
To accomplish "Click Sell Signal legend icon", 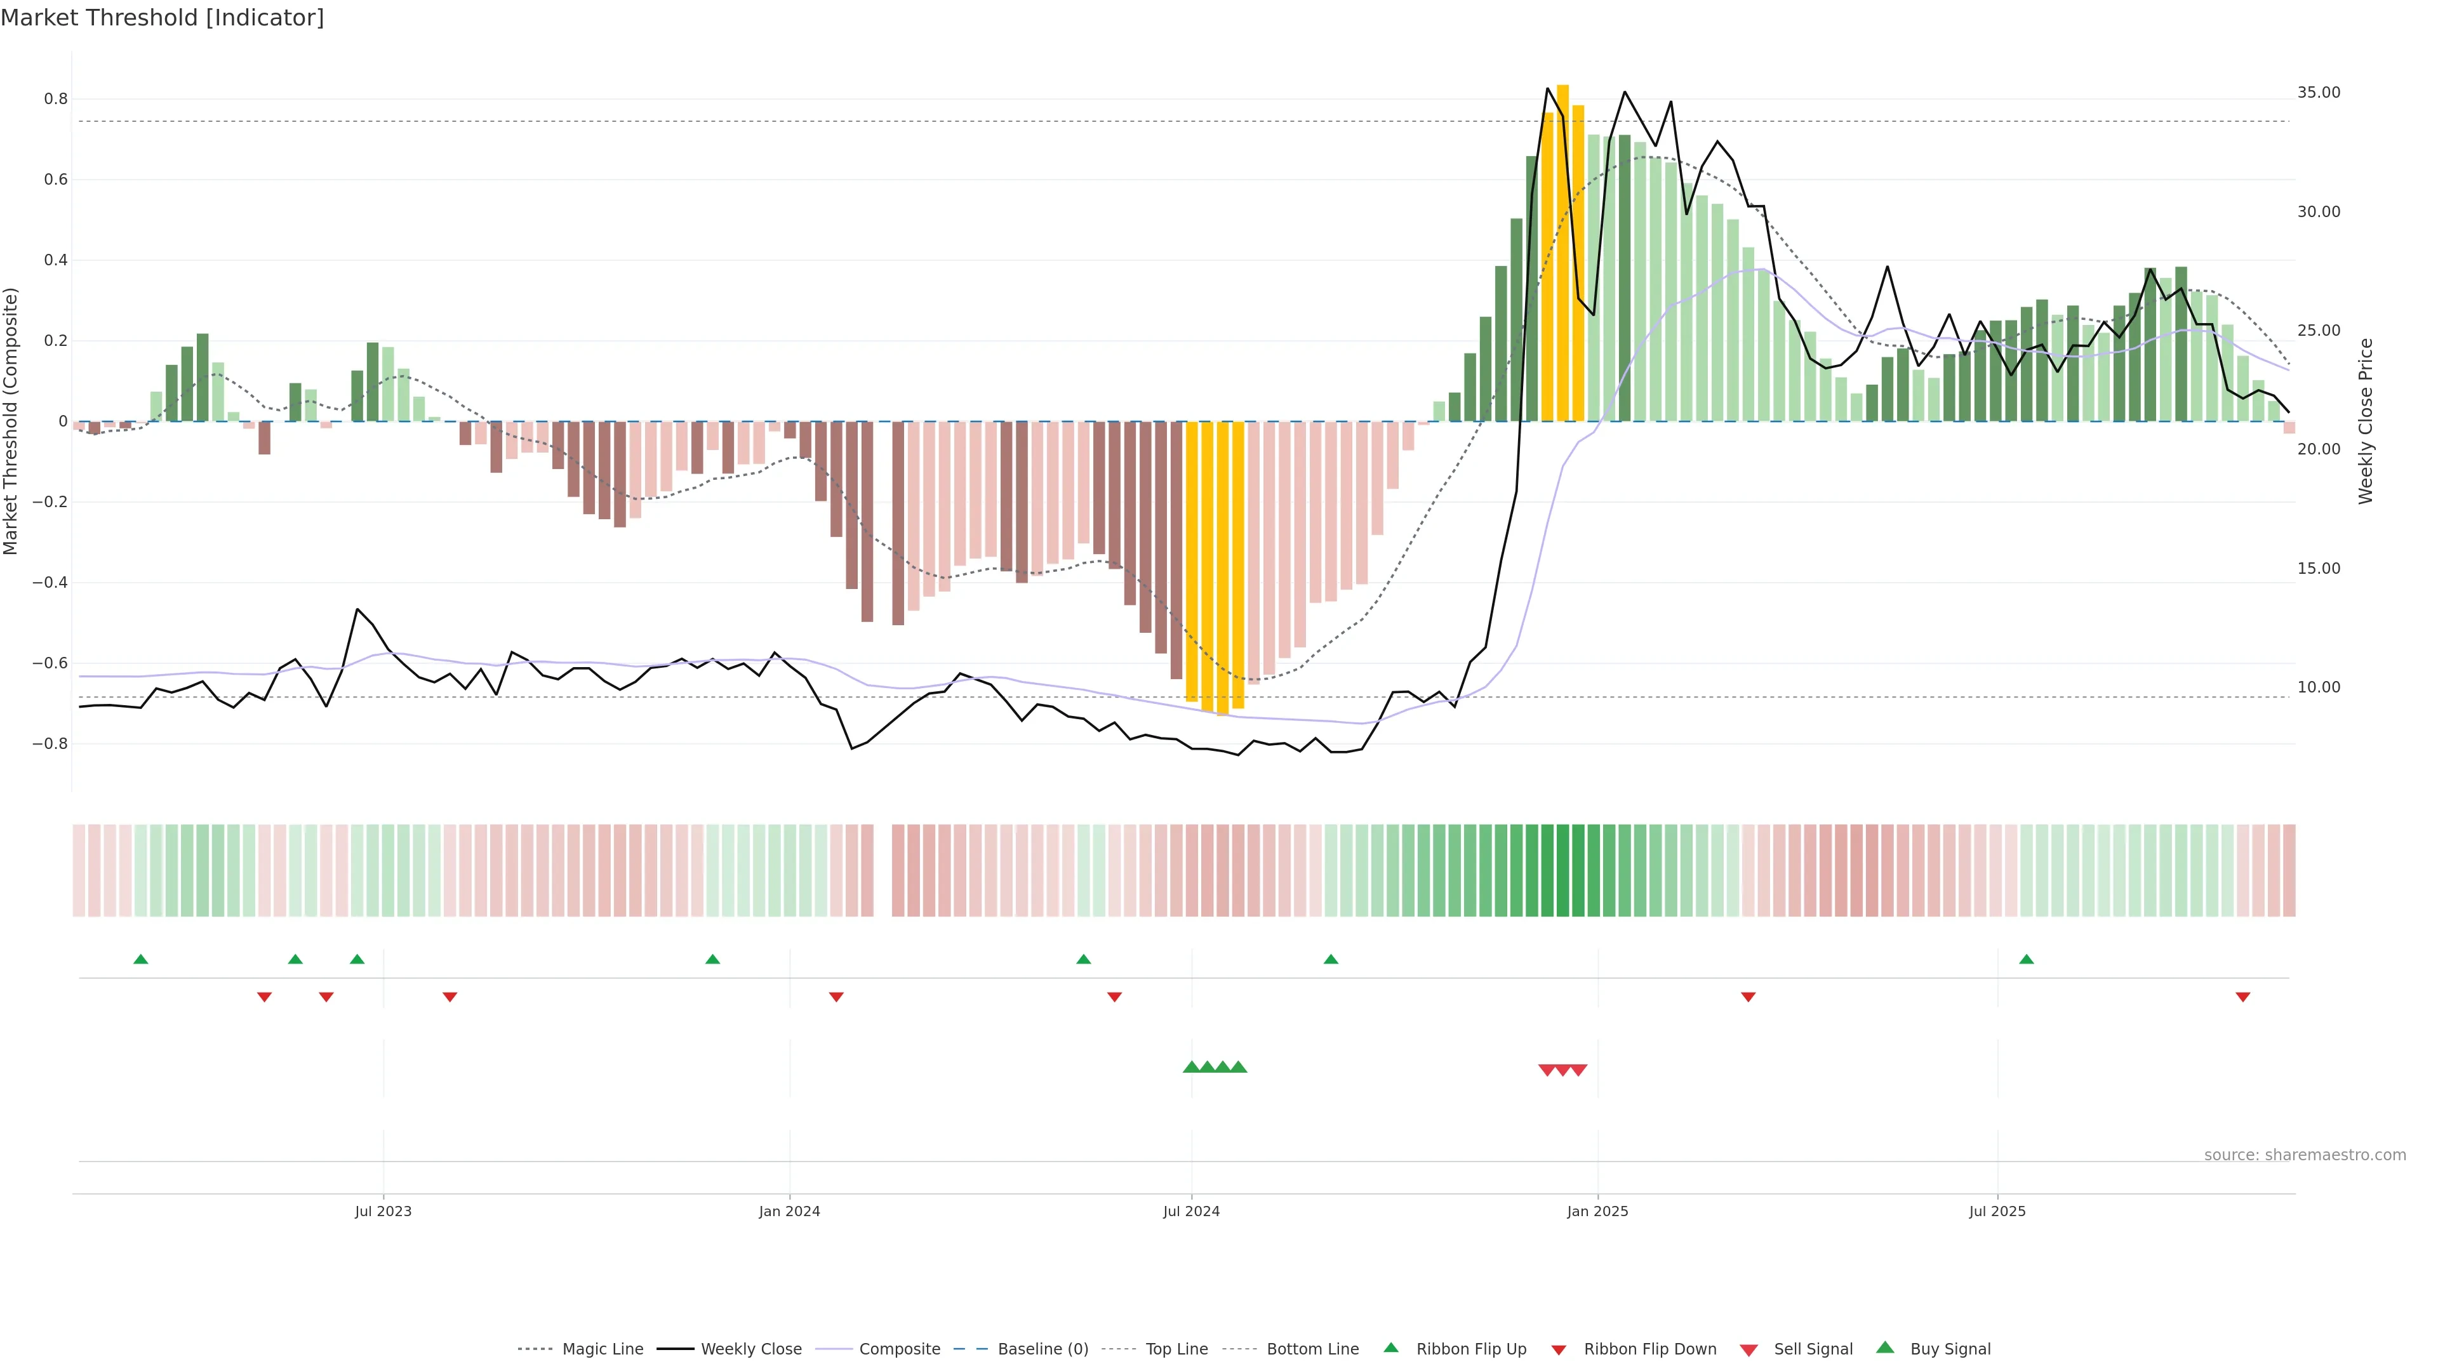I will pyautogui.click(x=1749, y=1350).
